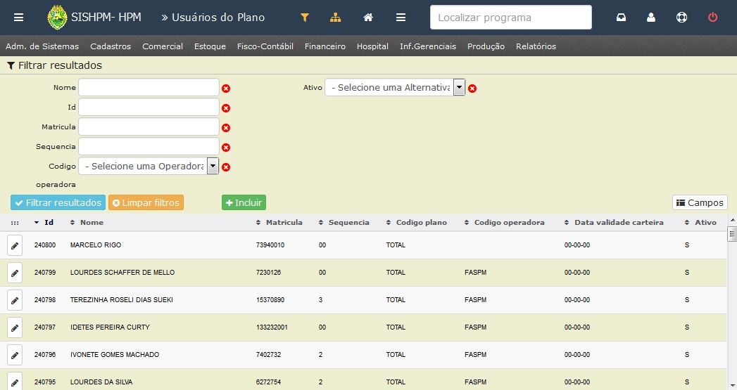Edit LOURDES SCHAFFER DE MELLO pencil icon
Image resolution: width=737 pixels, height=390 pixels.
(15, 273)
